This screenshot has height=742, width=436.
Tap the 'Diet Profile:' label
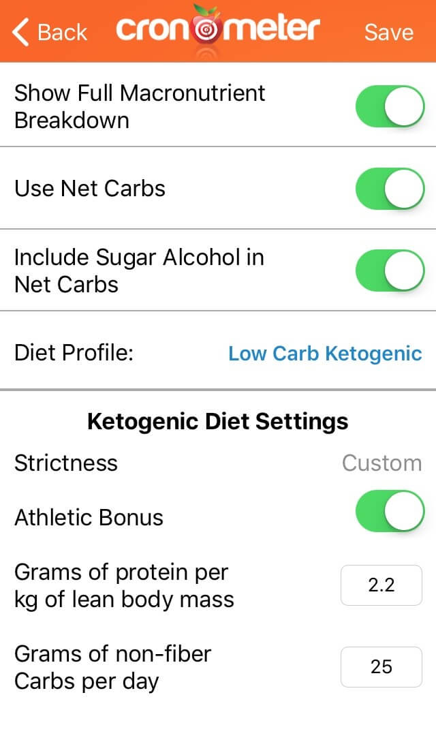(x=74, y=353)
